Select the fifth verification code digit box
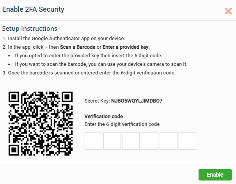Viewport: 236px width, 184px height. pyautogui.click(x=169, y=141)
